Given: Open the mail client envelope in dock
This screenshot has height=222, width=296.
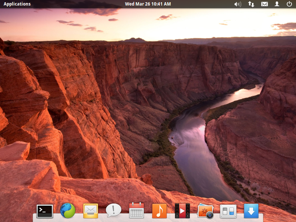Looking at the screenshot, I should click(x=91, y=211).
